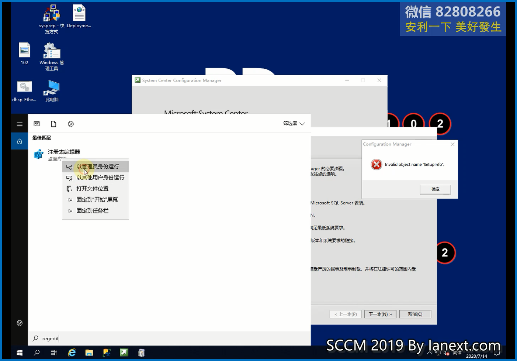The height and width of the screenshot is (361, 517).
Task: Open taskbar search magnifier
Action: (x=37, y=353)
